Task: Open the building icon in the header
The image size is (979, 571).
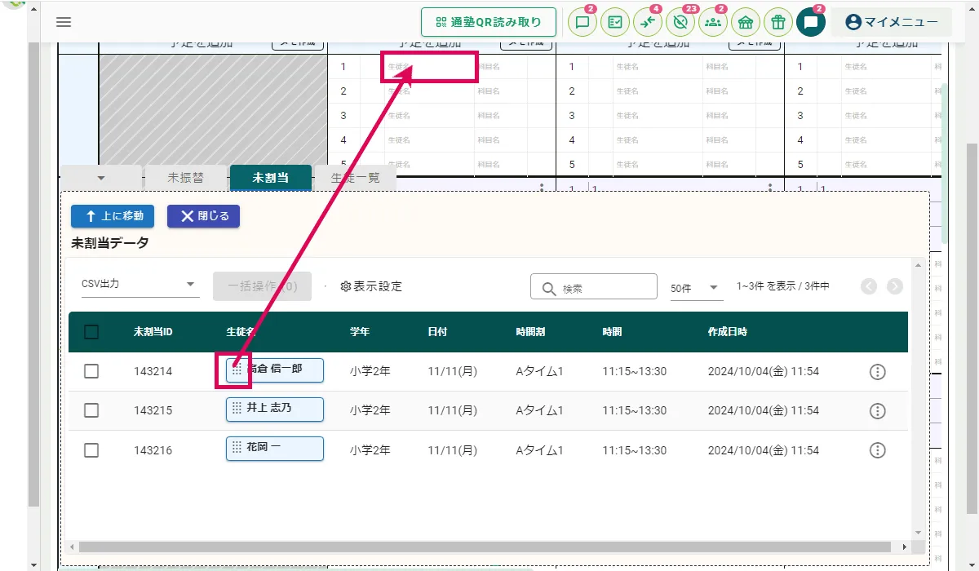Action: (x=746, y=23)
